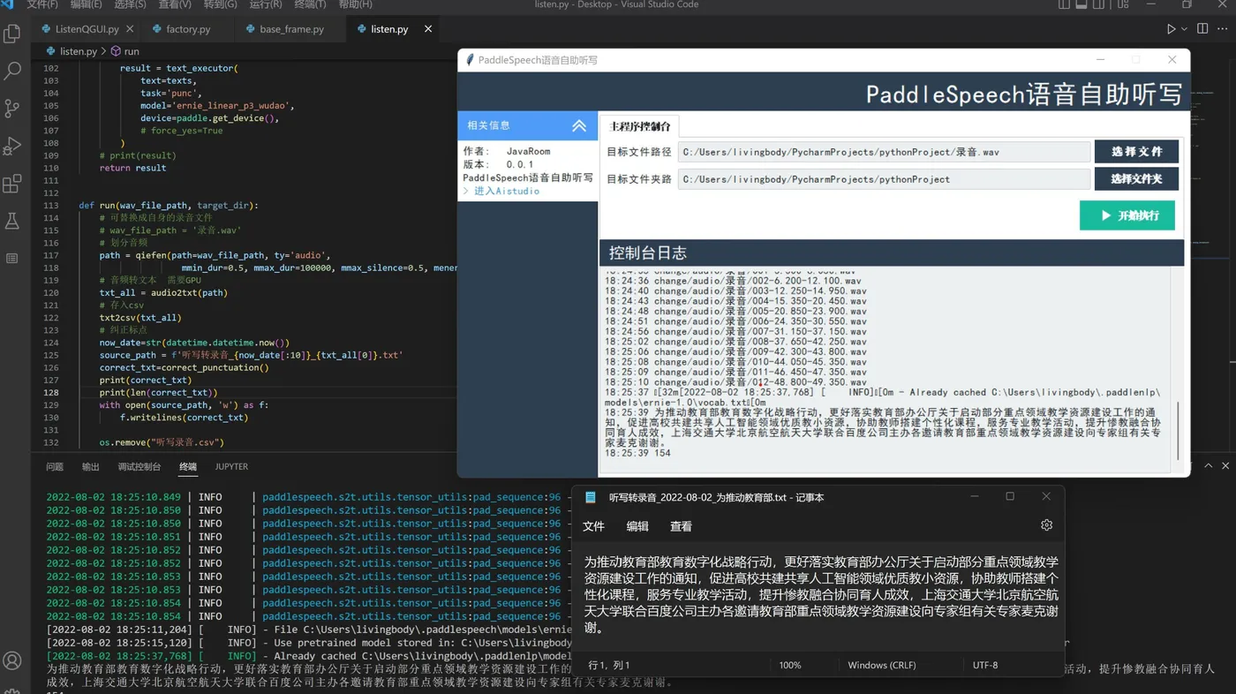1236x694 pixels.
Task: Open the Run and Debug view
Action: click(12, 146)
